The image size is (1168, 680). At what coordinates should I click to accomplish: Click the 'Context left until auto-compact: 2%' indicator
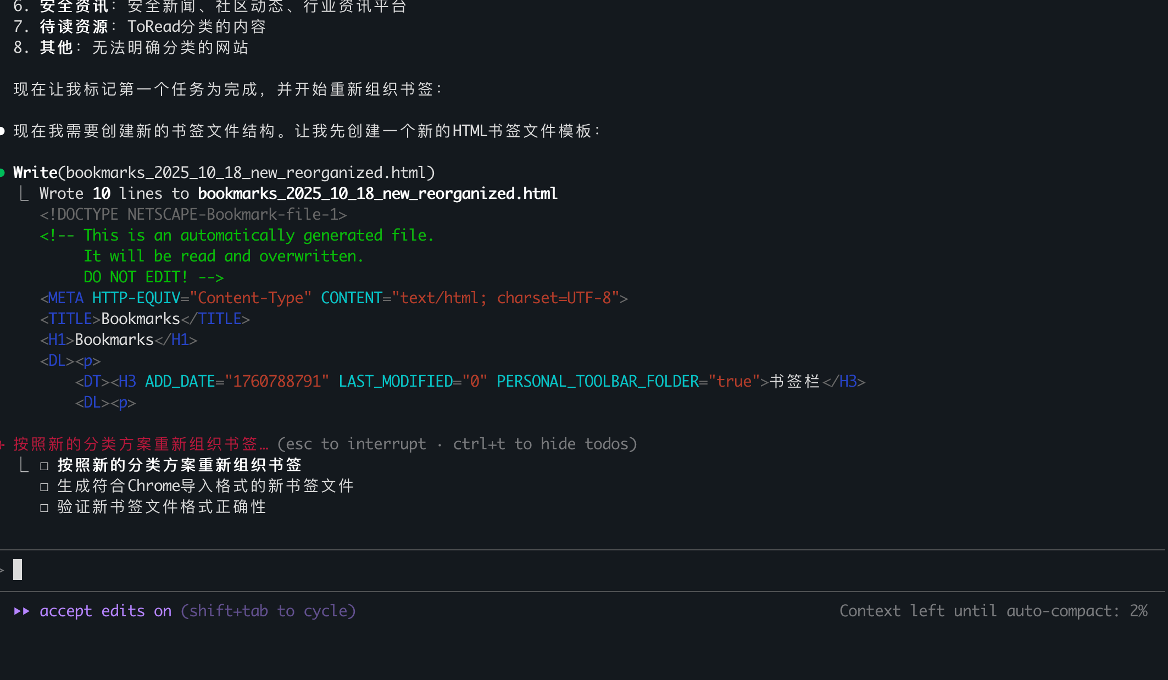click(x=993, y=611)
